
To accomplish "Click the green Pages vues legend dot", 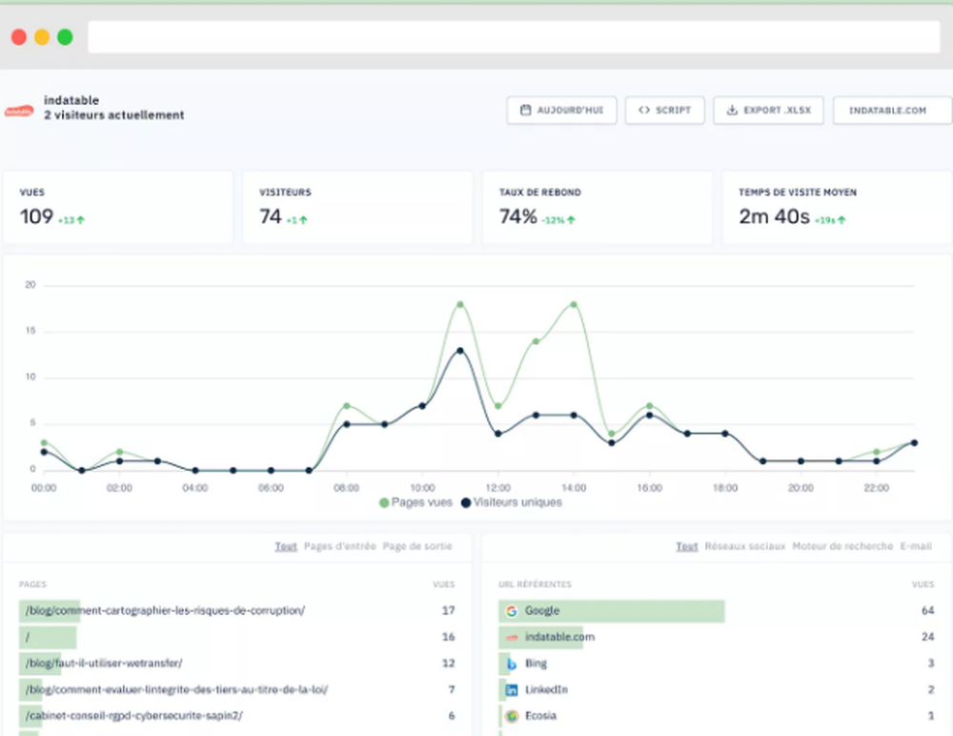I will (384, 503).
